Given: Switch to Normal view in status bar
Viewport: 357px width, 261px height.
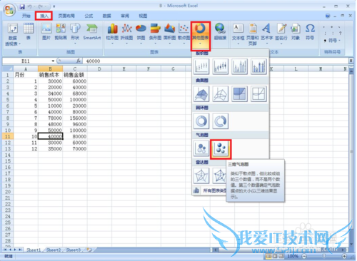Looking at the screenshot, I should point(268,256).
